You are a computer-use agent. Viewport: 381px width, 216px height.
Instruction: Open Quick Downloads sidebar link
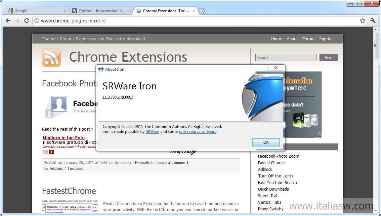(x=274, y=189)
